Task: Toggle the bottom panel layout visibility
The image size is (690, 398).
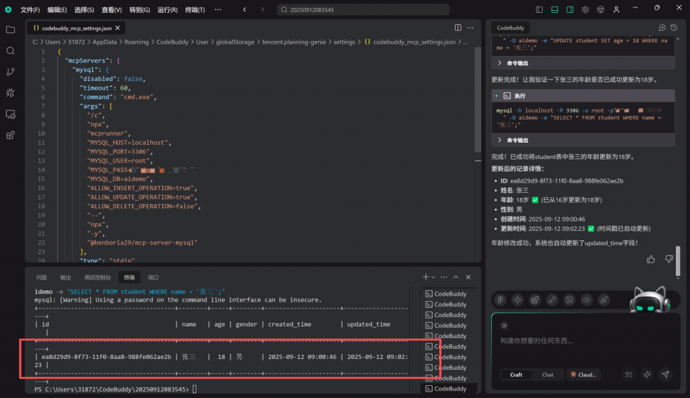Action: (x=555, y=10)
